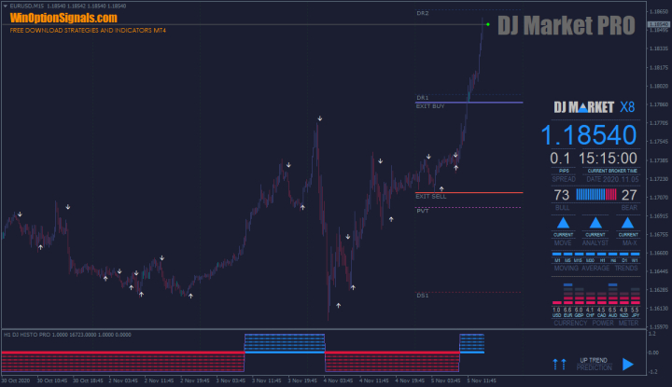Click the USD currency power column
Viewport: 672px width, 387px height.
[x=556, y=302]
